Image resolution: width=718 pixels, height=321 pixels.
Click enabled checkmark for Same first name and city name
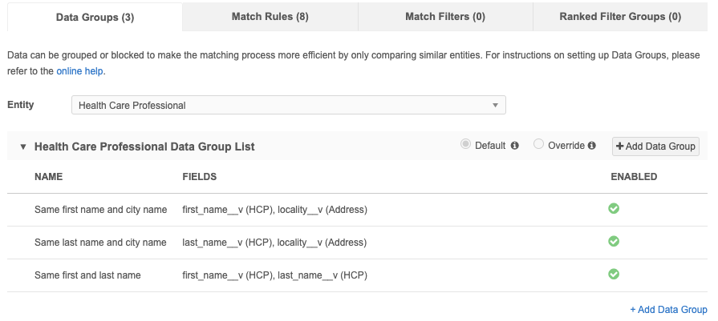[x=614, y=209]
